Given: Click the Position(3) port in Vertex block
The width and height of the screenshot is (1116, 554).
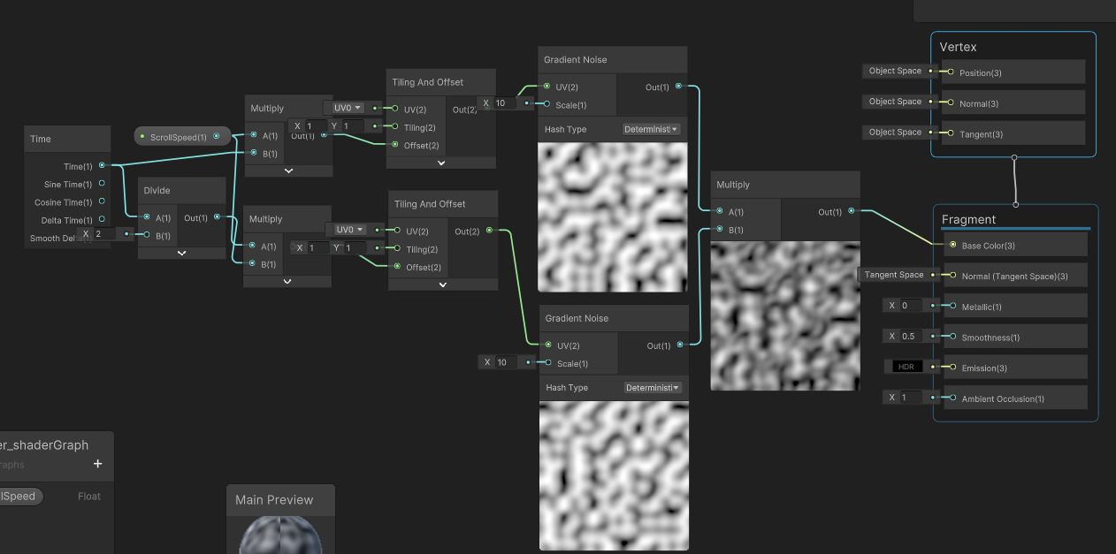Looking at the screenshot, I should 950,72.
